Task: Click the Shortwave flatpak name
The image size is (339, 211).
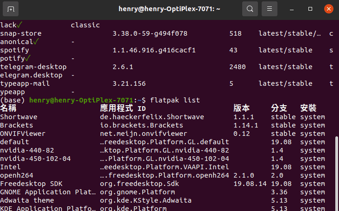Action: (19, 117)
